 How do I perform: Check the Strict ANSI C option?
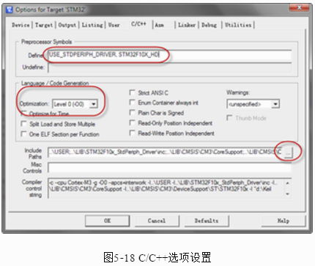132,92
